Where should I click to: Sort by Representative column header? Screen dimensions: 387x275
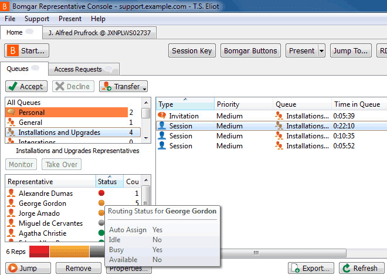click(50, 181)
